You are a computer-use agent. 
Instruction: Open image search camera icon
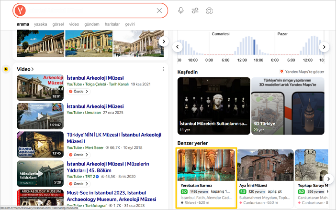coord(209,10)
